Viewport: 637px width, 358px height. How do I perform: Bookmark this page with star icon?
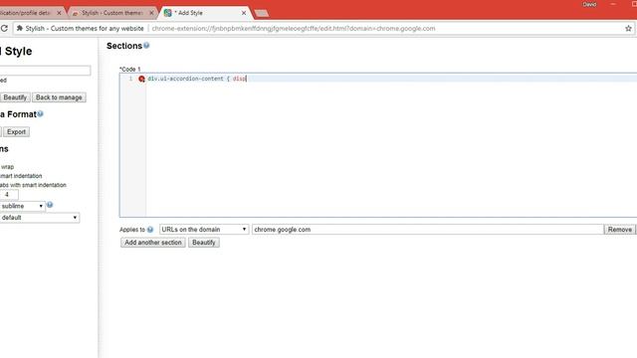coord(628,29)
